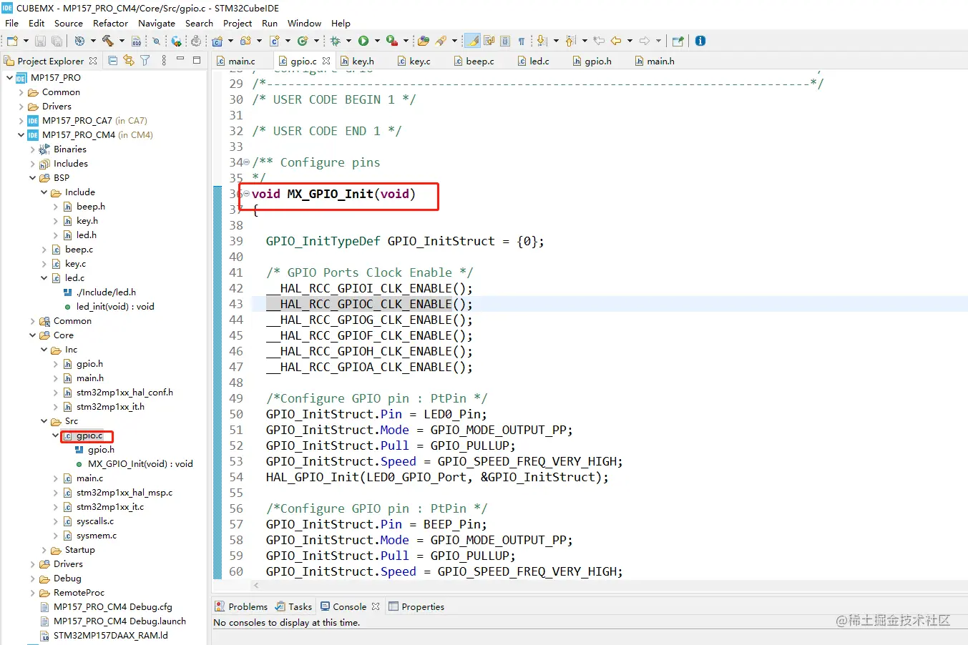
Task: Switch to the gpio.h editor tab
Action: [592, 61]
